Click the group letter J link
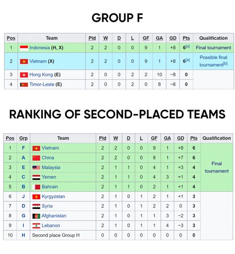The height and width of the screenshot is (254, 235). point(23,197)
